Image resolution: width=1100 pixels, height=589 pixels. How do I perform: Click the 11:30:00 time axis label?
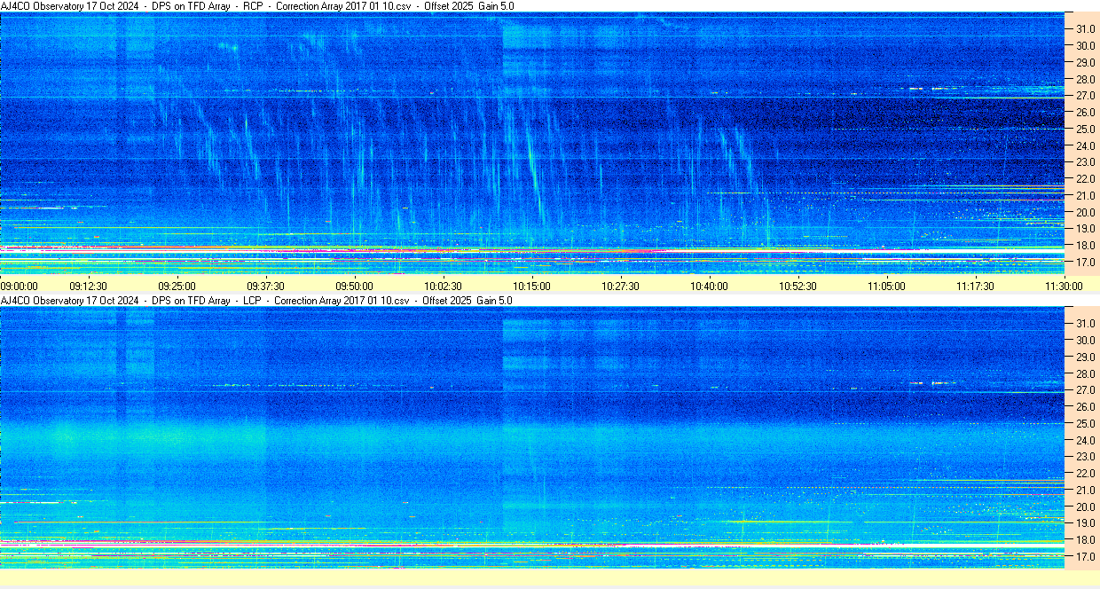click(x=1065, y=286)
